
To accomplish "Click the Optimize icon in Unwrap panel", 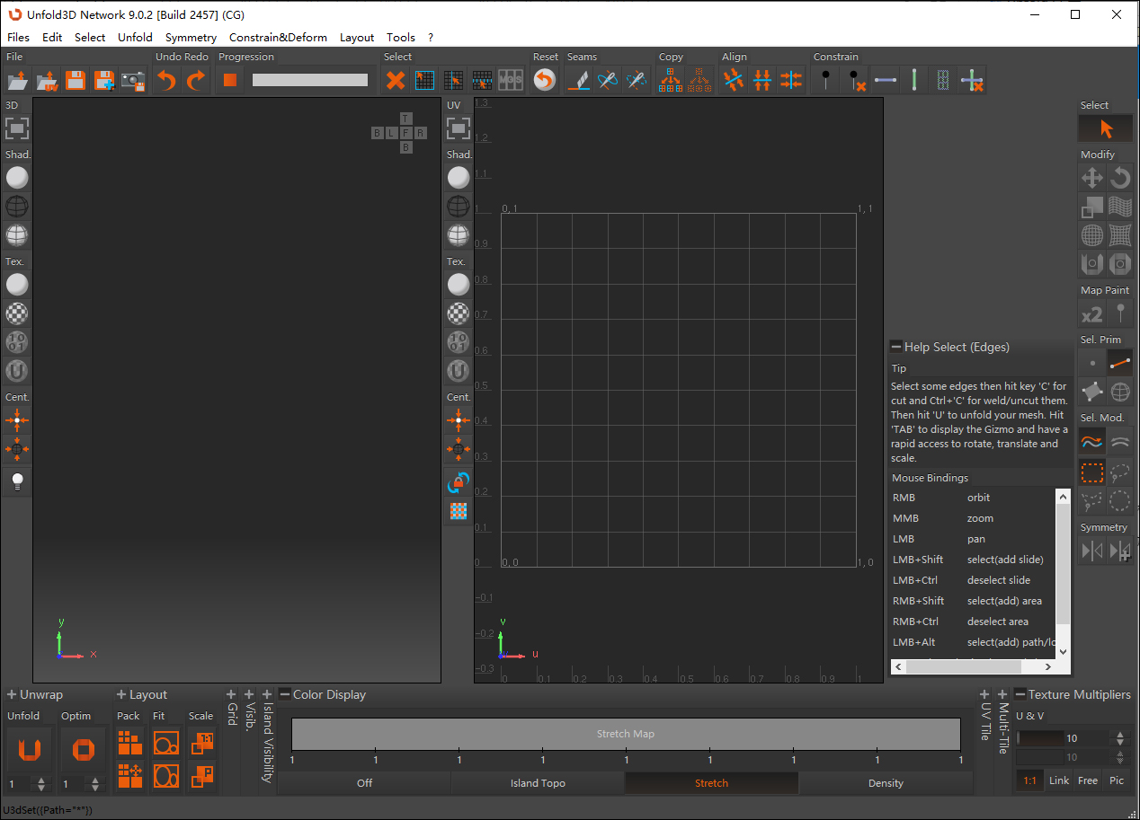I will (x=83, y=748).
